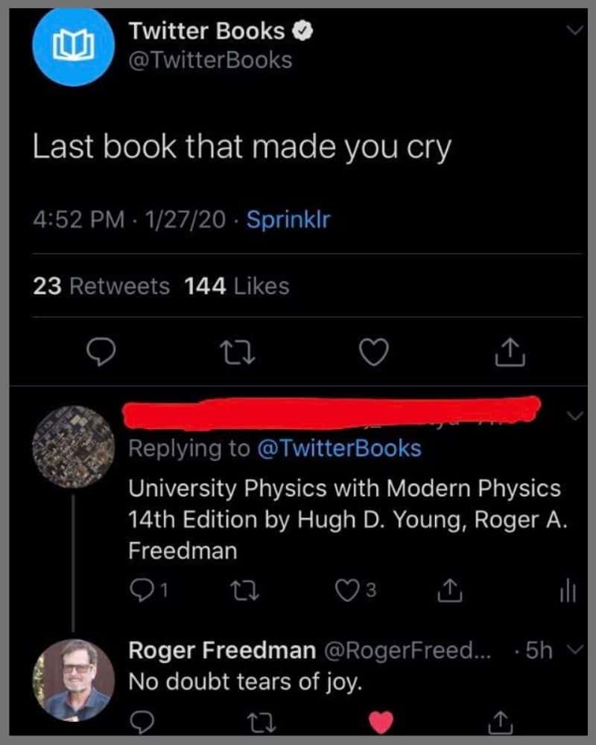
Task: Share Roger Freedman's reply
Action: [x=502, y=723]
